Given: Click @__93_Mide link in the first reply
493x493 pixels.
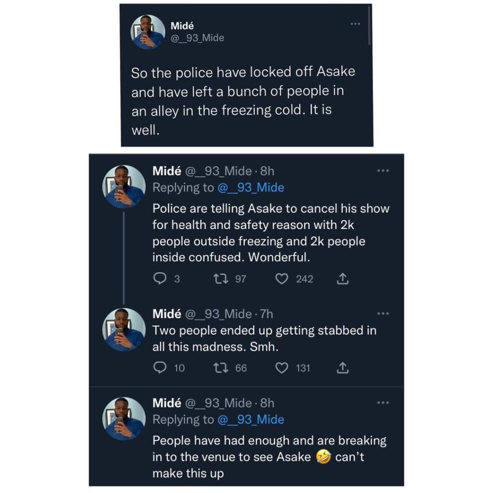Looking at the screenshot, I should tap(250, 188).
